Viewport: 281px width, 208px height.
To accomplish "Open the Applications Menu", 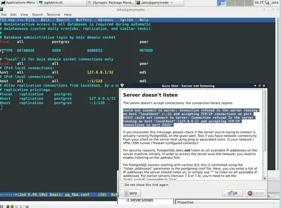I will 18,3.
